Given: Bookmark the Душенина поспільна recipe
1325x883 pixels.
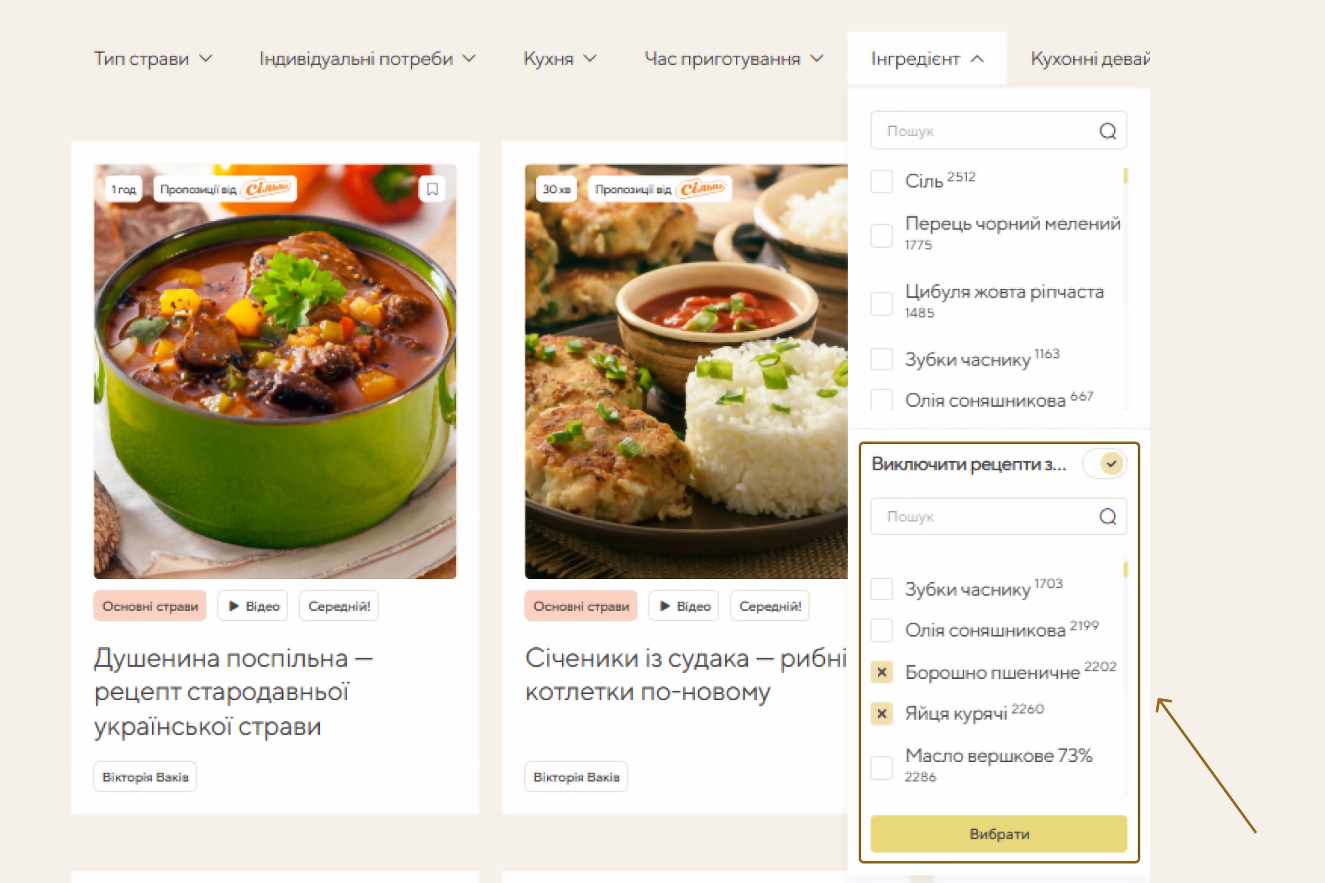Looking at the screenshot, I should click(432, 189).
